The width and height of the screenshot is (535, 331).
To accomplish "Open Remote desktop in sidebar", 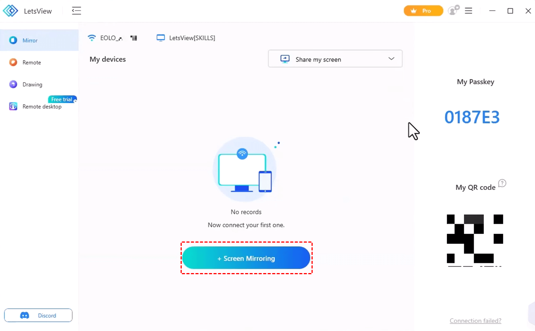I will (x=42, y=107).
